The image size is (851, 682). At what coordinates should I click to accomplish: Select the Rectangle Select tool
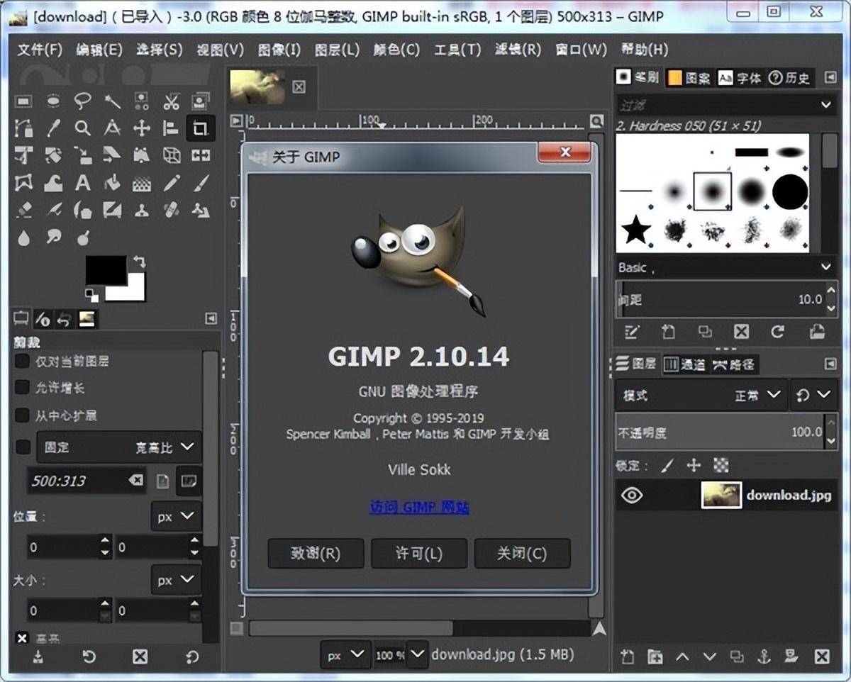pyautogui.click(x=24, y=101)
